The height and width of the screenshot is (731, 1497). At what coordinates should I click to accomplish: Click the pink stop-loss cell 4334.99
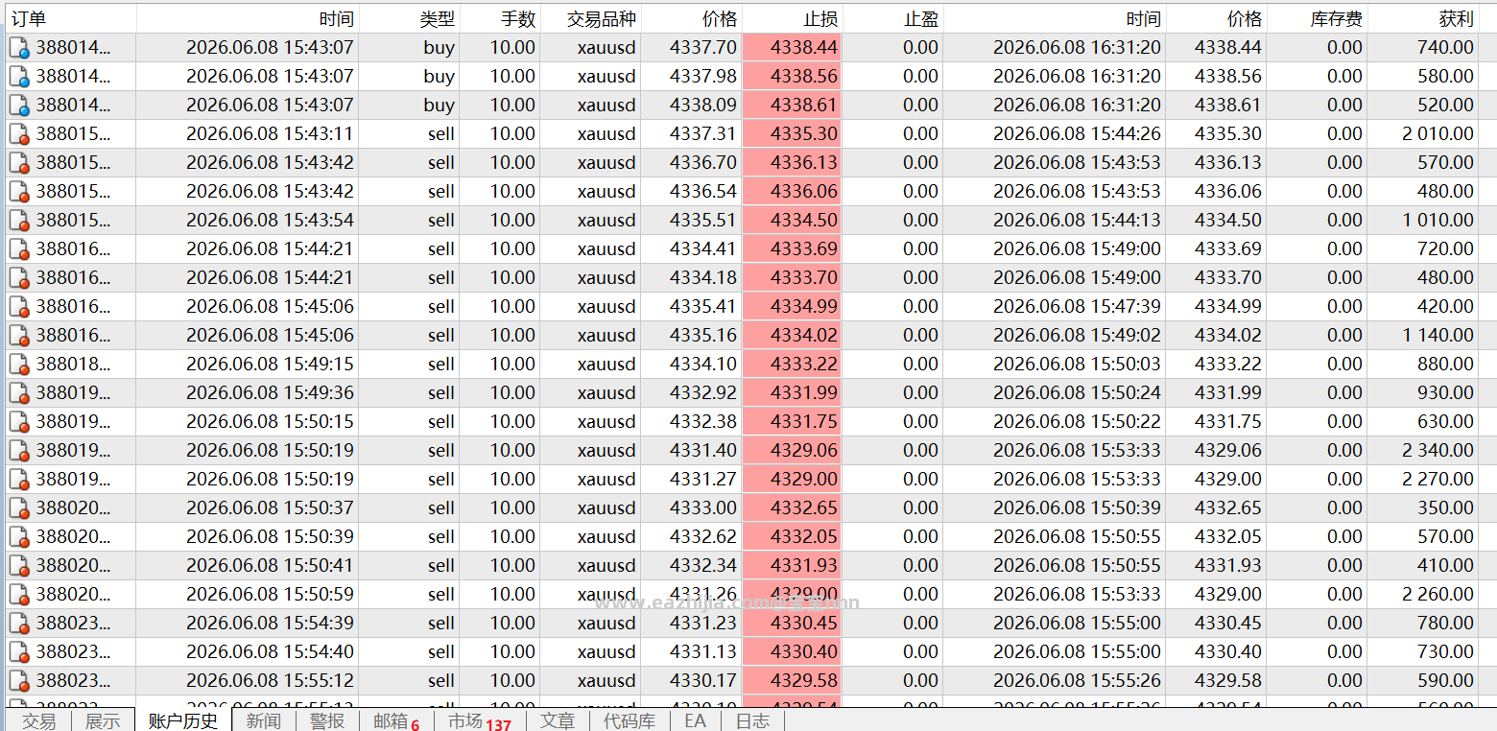[x=792, y=306]
